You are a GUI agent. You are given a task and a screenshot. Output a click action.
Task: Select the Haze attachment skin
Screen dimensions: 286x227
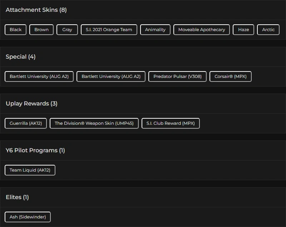coord(243,30)
